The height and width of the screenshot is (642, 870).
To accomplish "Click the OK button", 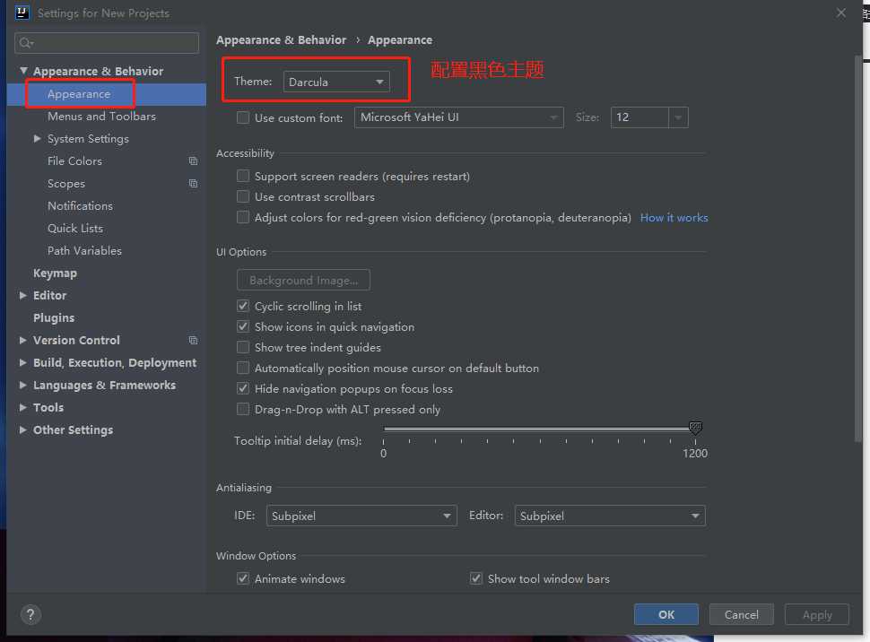I will [x=666, y=614].
